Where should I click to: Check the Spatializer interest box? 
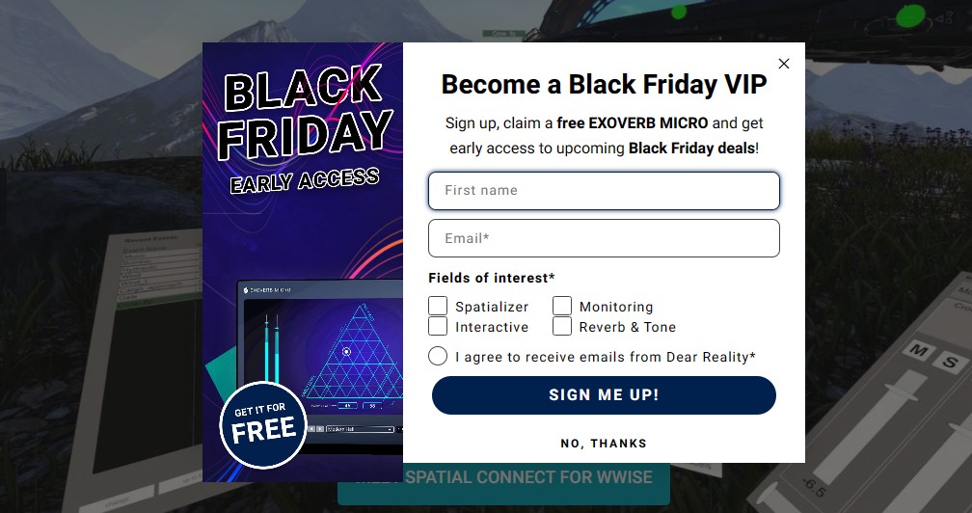point(438,306)
